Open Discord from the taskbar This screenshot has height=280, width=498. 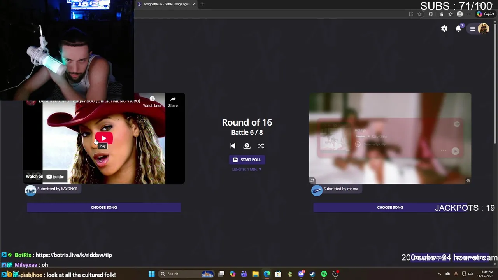tap(301, 274)
